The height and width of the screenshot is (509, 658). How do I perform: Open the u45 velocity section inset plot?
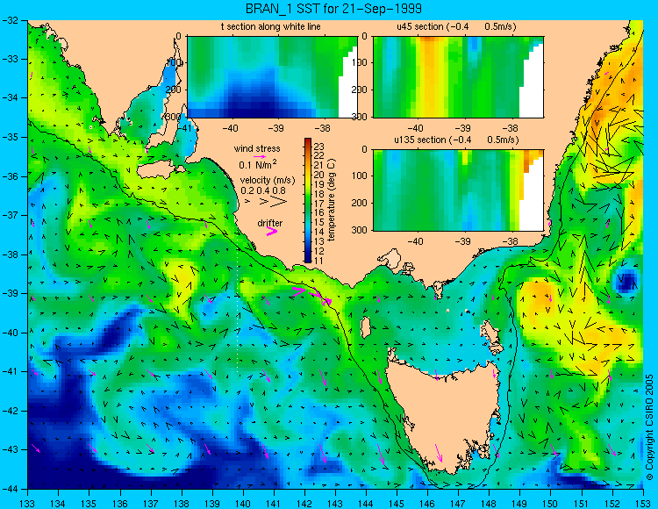[458, 77]
